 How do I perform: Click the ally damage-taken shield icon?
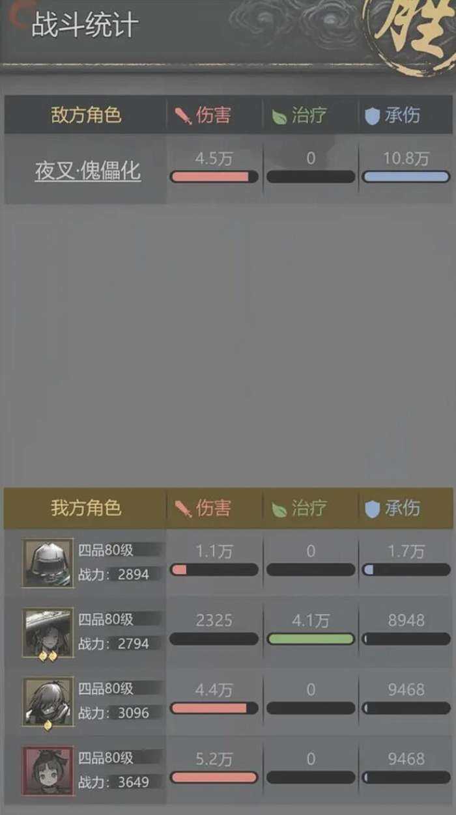coord(372,509)
